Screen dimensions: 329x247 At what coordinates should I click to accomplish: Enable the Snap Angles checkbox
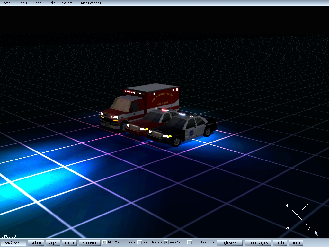coord(139,242)
